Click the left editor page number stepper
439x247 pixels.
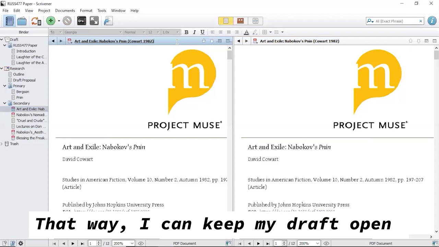coord(98,244)
